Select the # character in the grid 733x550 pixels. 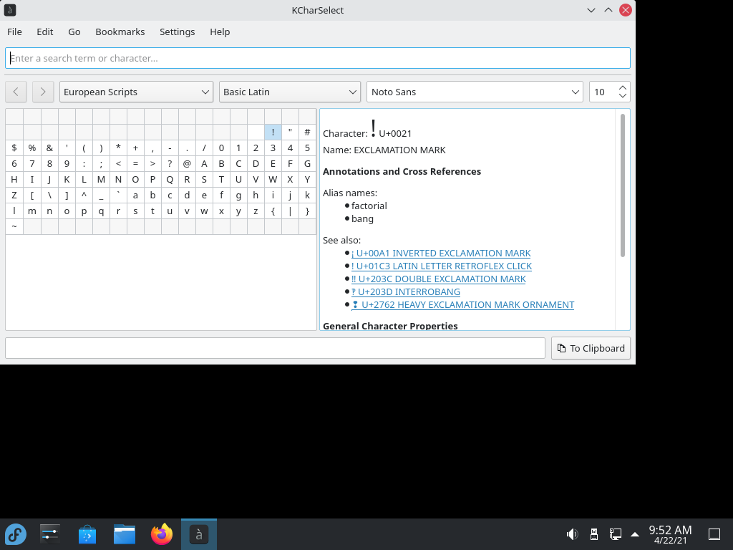click(307, 132)
